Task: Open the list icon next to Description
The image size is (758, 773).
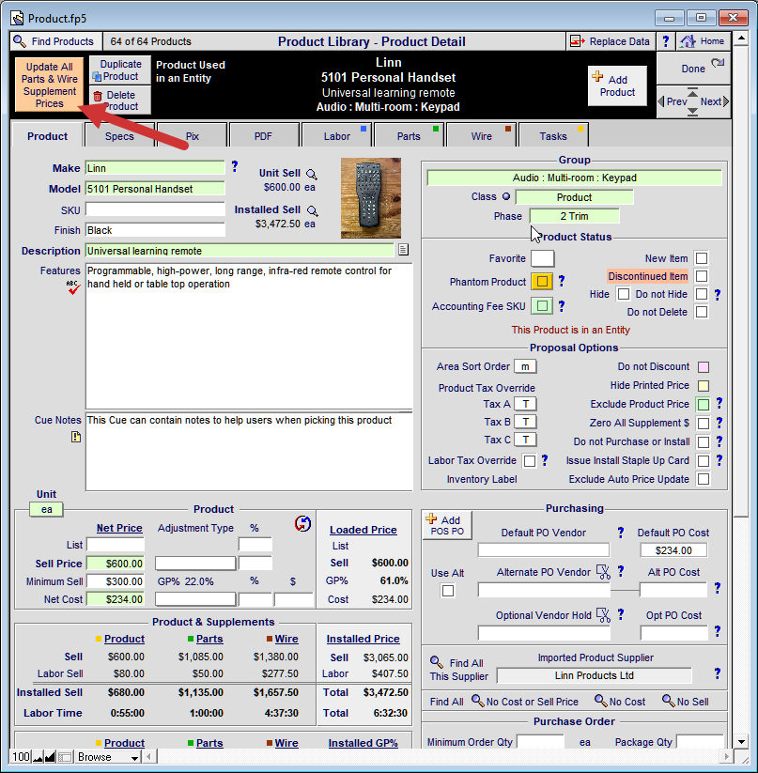Action: (403, 250)
